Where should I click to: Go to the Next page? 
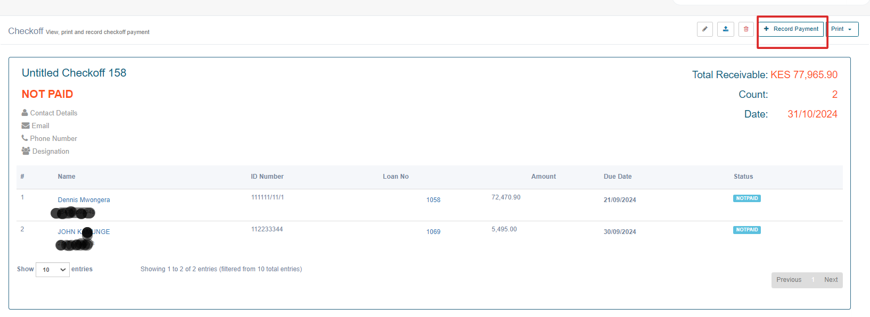tap(831, 280)
